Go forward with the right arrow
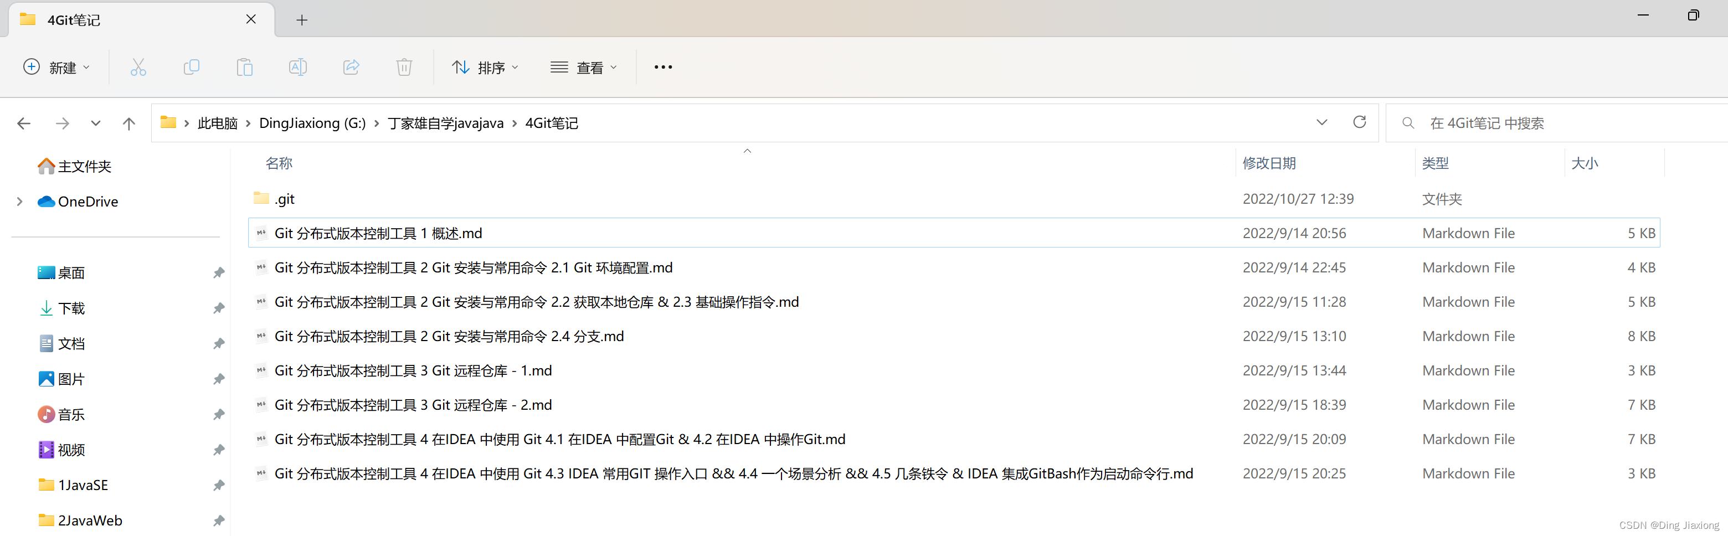 (63, 123)
